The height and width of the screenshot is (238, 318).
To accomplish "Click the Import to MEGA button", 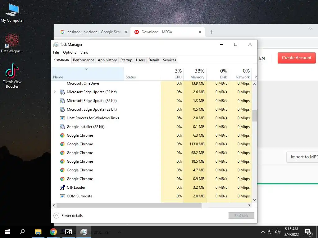I will (x=302, y=157).
